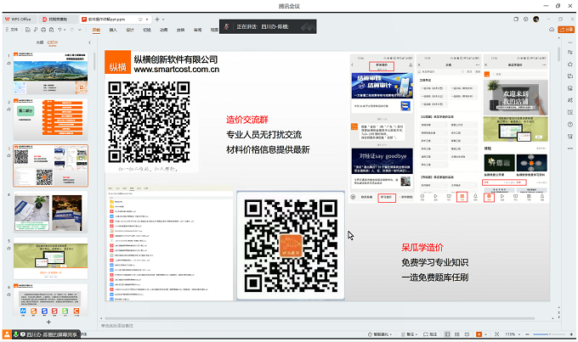Select the 设计 ribbon tab
The width and height of the screenshot is (578, 342).
130,30
